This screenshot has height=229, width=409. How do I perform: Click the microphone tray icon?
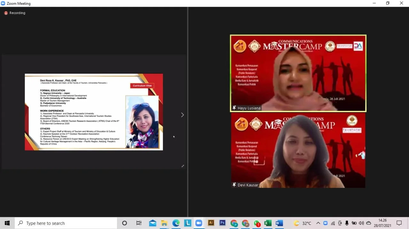[347, 223]
